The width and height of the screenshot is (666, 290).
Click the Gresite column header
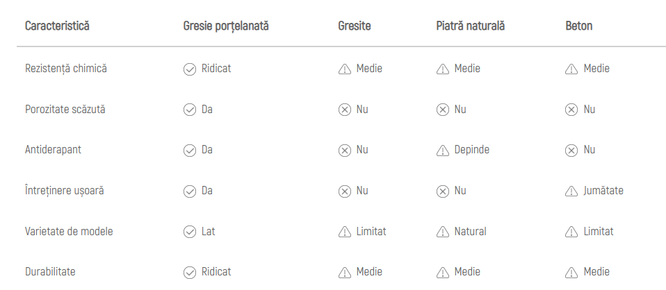[354, 26]
